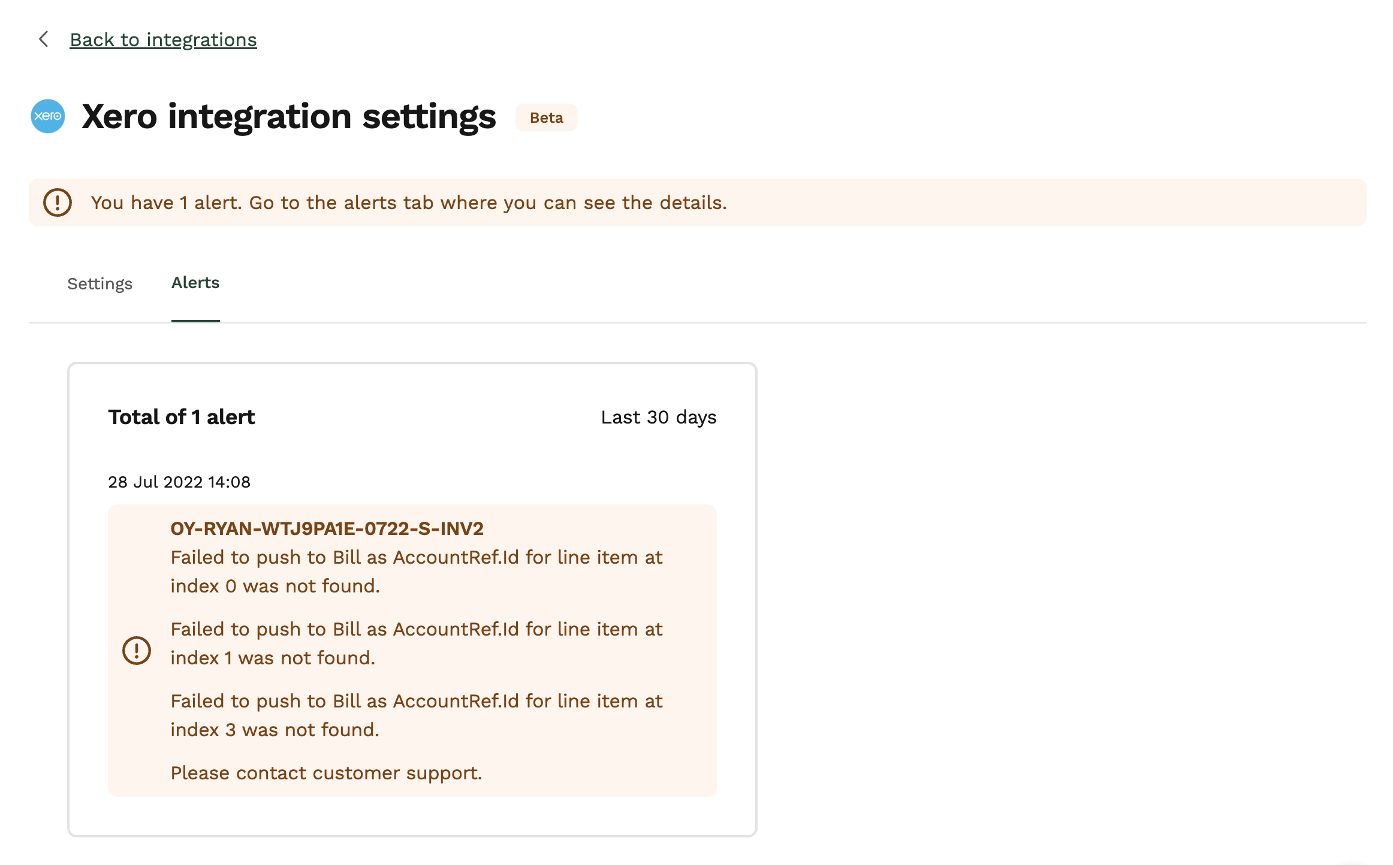The image size is (1393, 865).
Task: Click the 'You have 1 alert' banner text
Action: click(409, 202)
